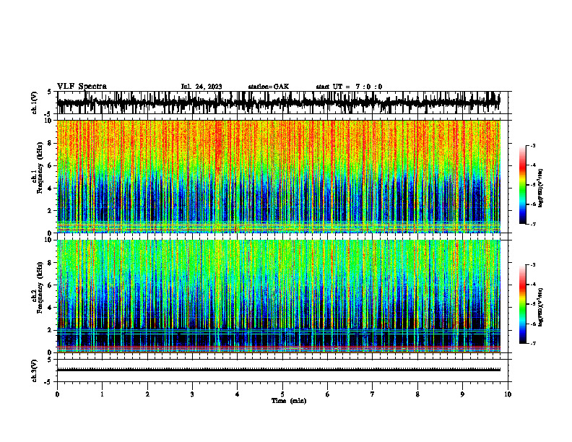
Task: Click the 'start UT = 7 : 0 : 0' label
Action: coord(349,87)
